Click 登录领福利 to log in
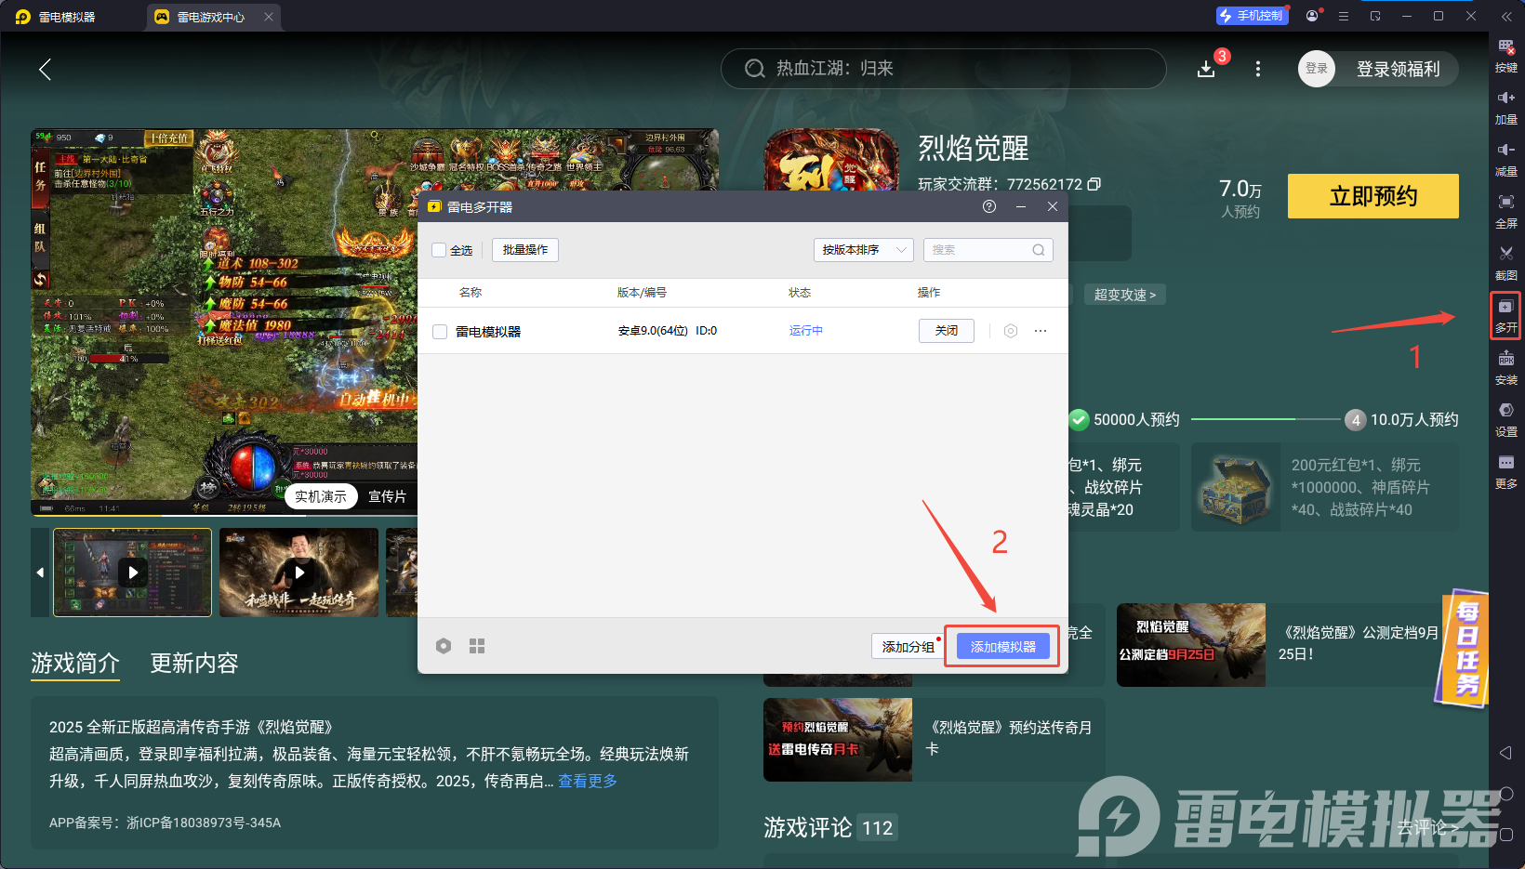 tap(1398, 69)
